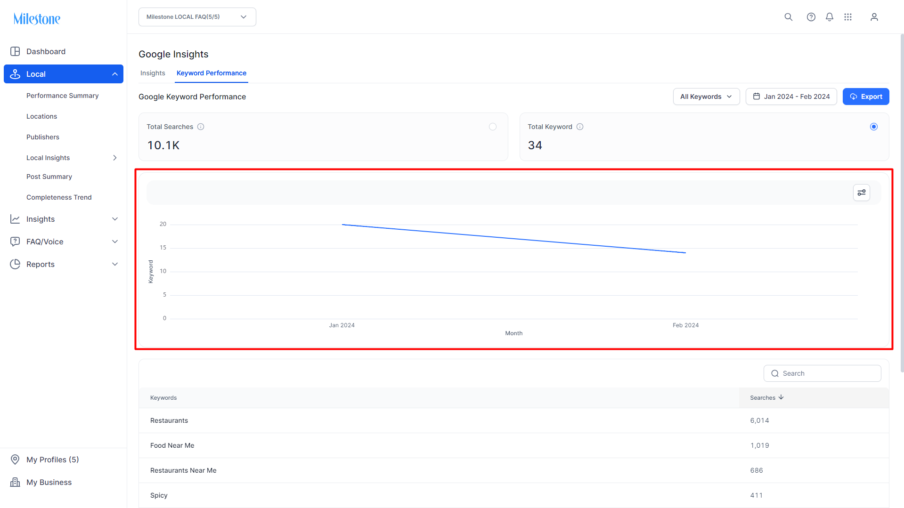The height and width of the screenshot is (508, 904).
Task: Switch to the Insights tab
Action: click(153, 73)
